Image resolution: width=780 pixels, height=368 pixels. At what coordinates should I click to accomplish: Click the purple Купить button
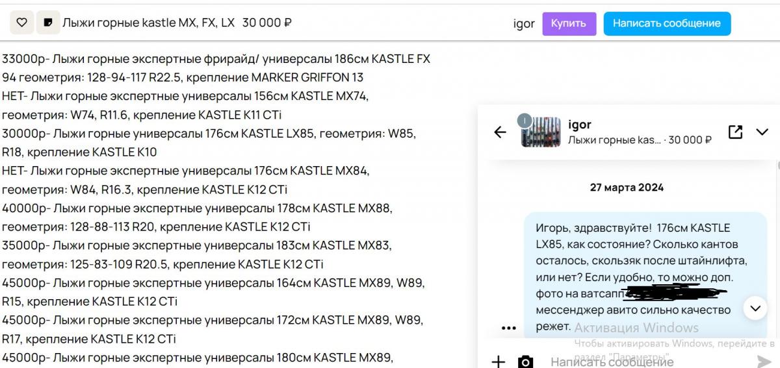pyautogui.click(x=569, y=23)
